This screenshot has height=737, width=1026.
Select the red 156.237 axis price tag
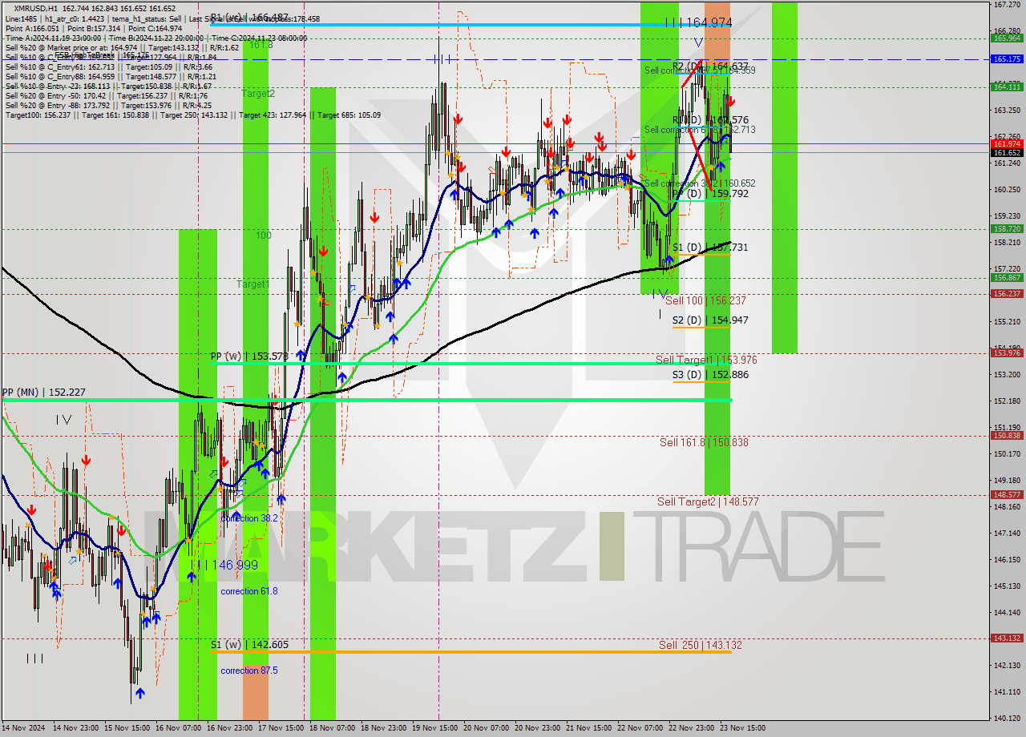[1007, 294]
